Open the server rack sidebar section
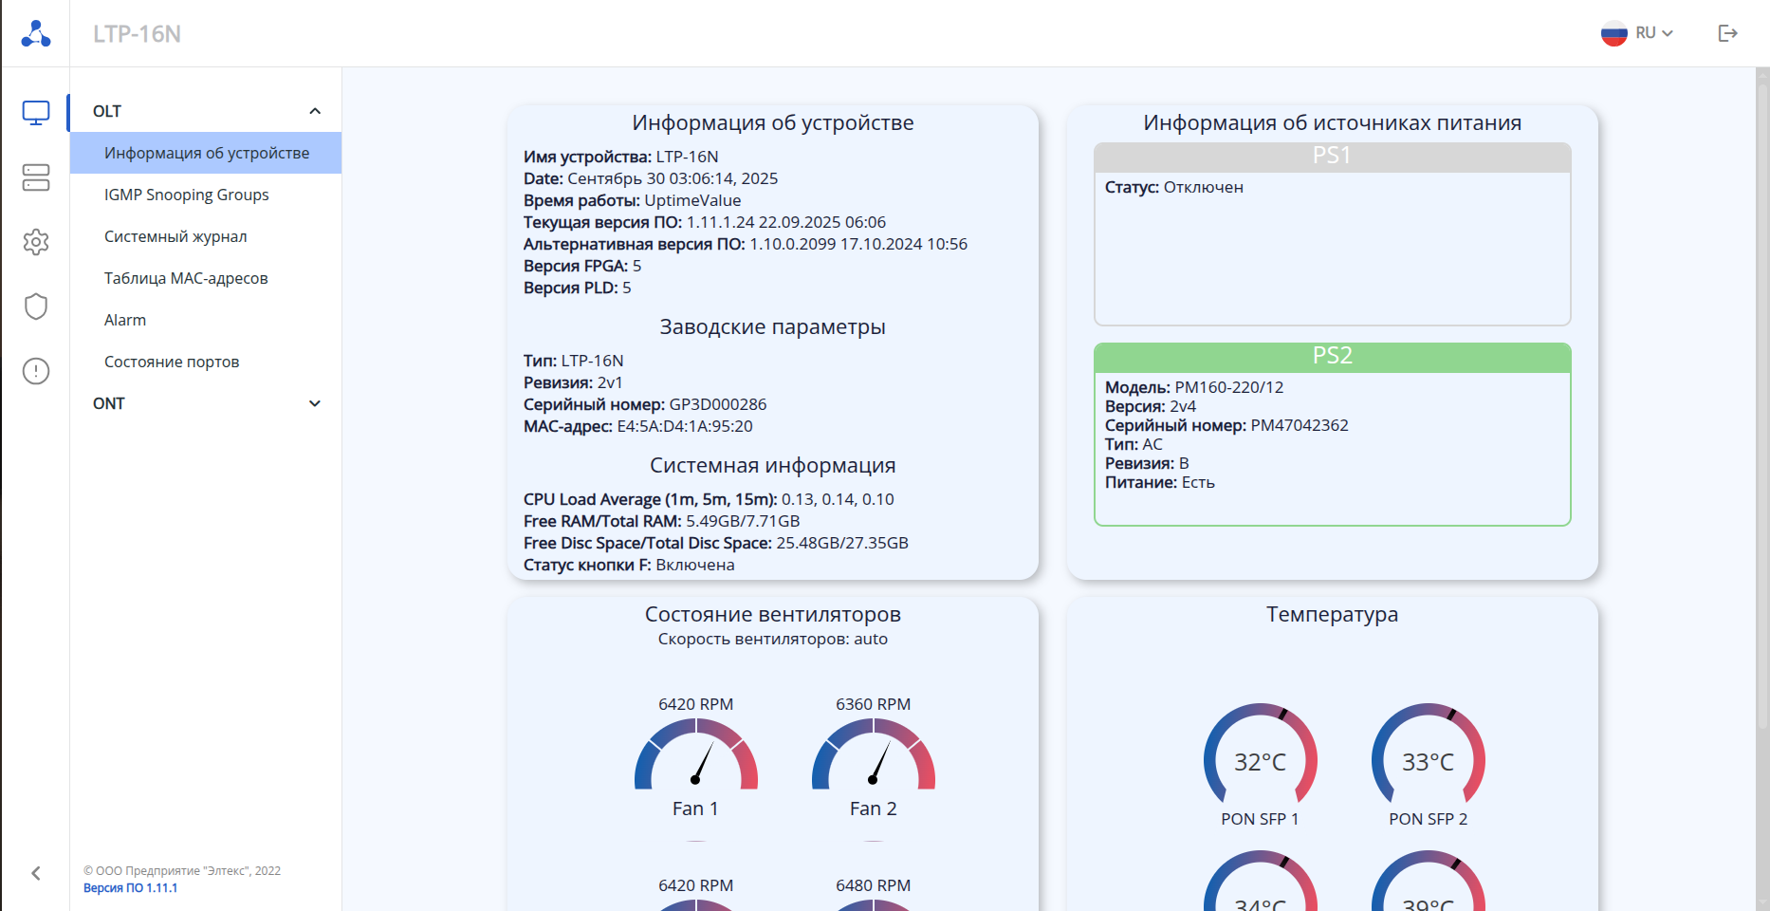 point(36,177)
